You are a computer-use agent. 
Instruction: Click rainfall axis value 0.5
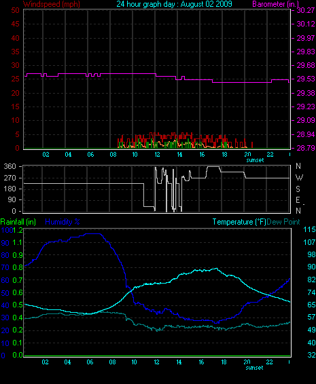pyautogui.click(x=18, y=305)
